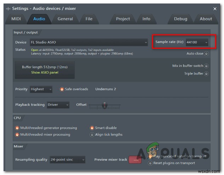
Task: Click the Preview mixer track selector
Action: pos(135,160)
